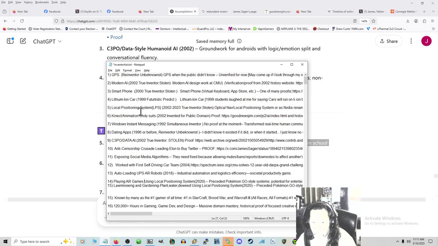Click the purple cross extension icon on page
Viewport: 438px width, 246px height.
click(x=101, y=131)
